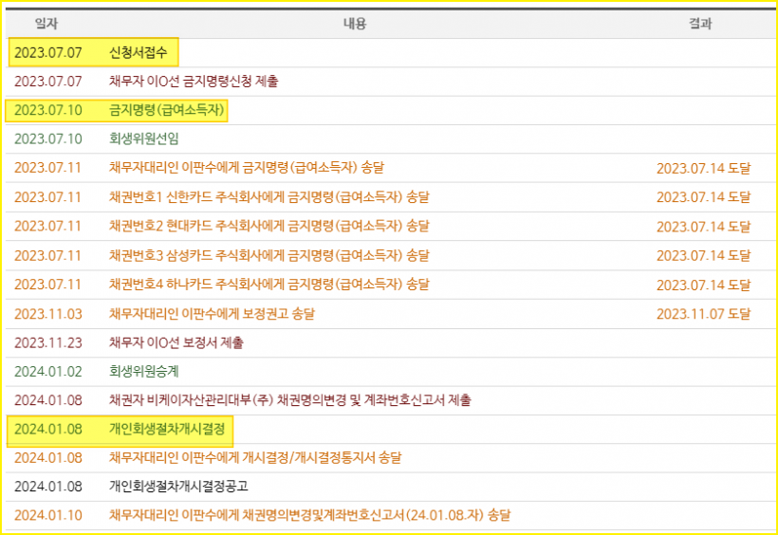Click 2023.07.14 도달 in 삼성카드 row
Image resolution: width=778 pixels, height=535 pixels.
coord(704,255)
